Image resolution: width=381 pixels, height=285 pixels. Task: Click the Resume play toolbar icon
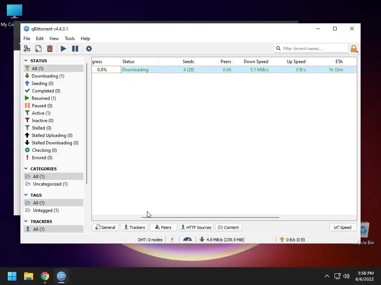pyautogui.click(x=63, y=49)
